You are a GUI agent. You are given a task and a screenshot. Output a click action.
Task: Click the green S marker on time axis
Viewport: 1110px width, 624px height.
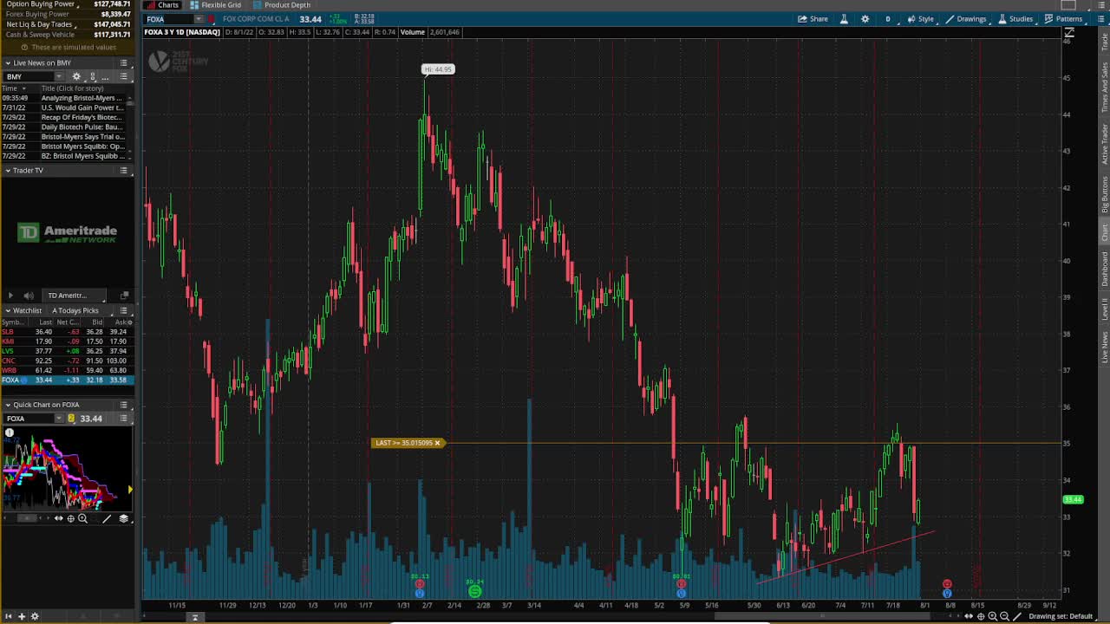click(x=475, y=591)
